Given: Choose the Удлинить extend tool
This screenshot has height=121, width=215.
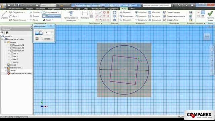Looking at the screenshot, I should (x=141, y=16).
